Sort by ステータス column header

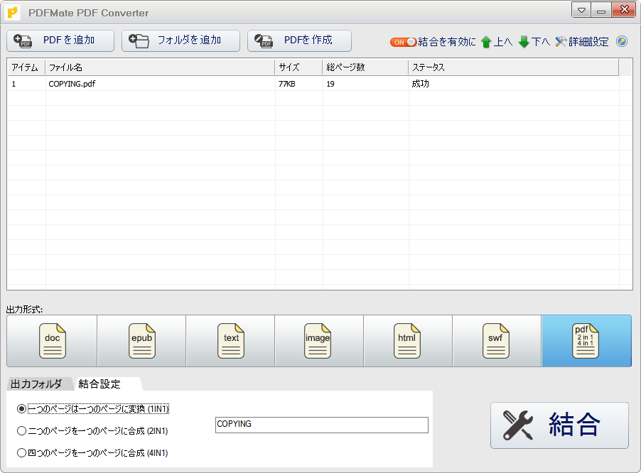pyautogui.click(x=514, y=67)
